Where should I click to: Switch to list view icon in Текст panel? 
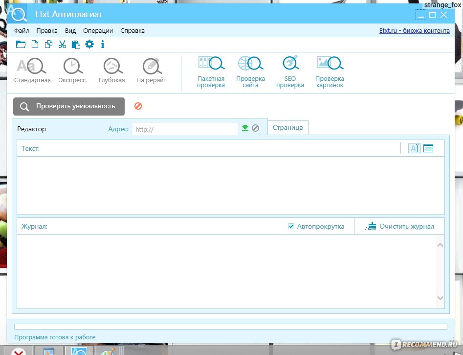click(428, 148)
